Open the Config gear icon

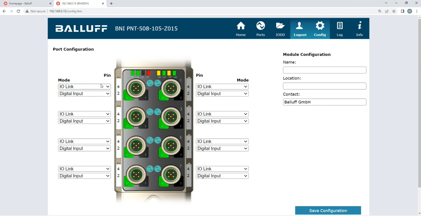[320, 26]
